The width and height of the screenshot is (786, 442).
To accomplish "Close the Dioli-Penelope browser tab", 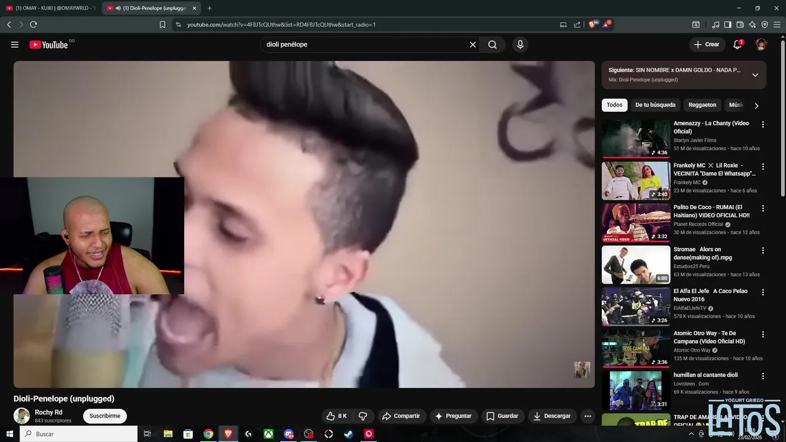I will point(194,8).
